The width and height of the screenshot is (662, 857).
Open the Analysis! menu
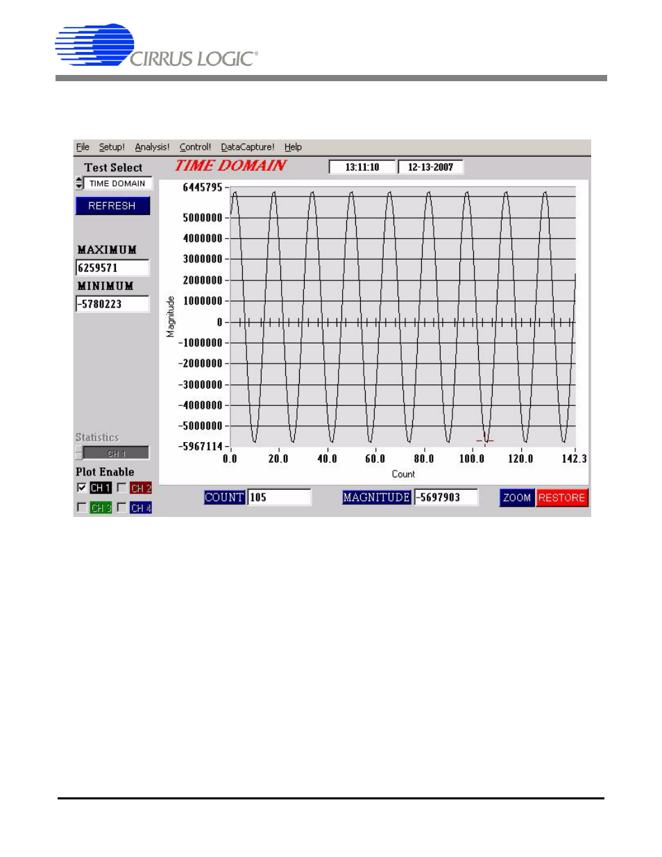pyautogui.click(x=152, y=147)
